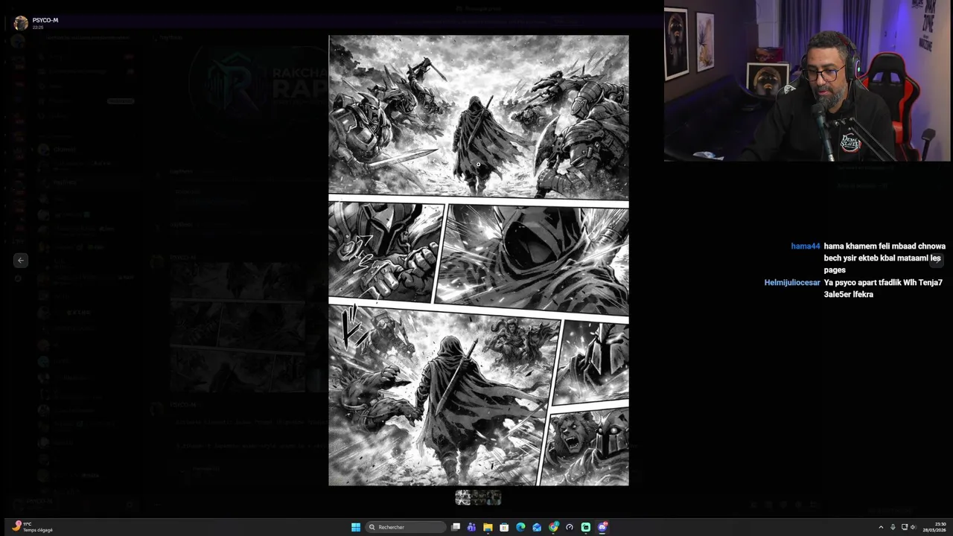
Task: Switch to Discord from the taskbar
Action: [x=602, y=527]
